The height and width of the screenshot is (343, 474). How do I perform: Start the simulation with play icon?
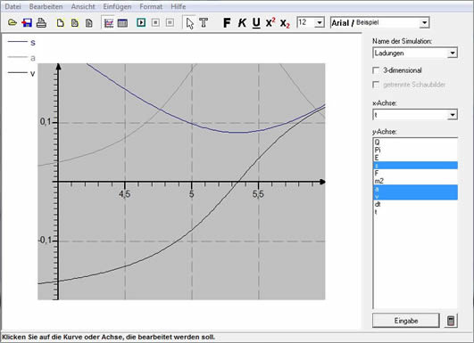(141, 22)
